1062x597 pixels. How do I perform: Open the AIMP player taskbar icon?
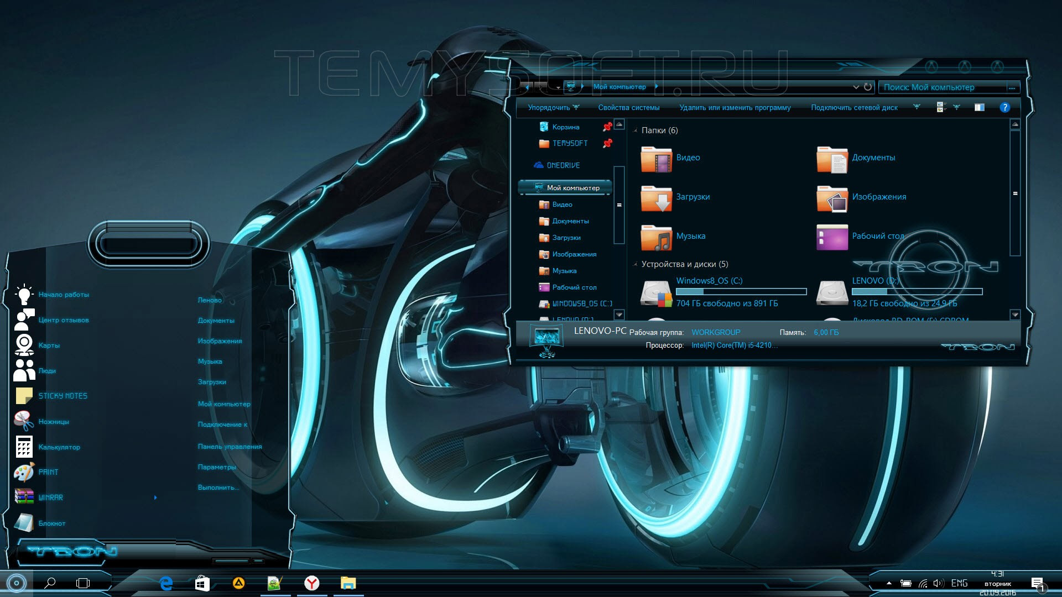238,583
